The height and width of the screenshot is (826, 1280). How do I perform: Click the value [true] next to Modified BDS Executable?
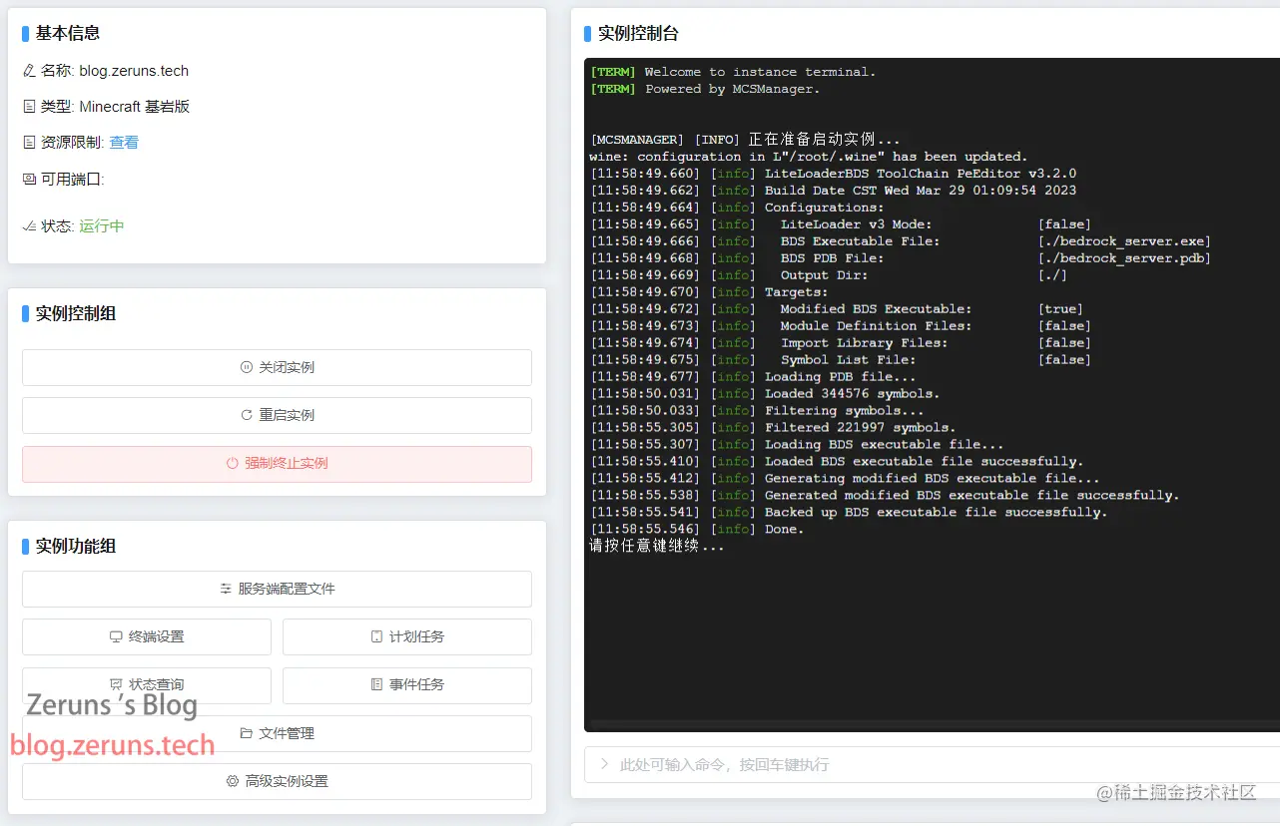[x=1060, y=309]
